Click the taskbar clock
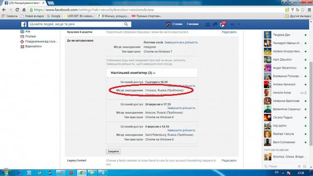 click(x=301, y=173)
